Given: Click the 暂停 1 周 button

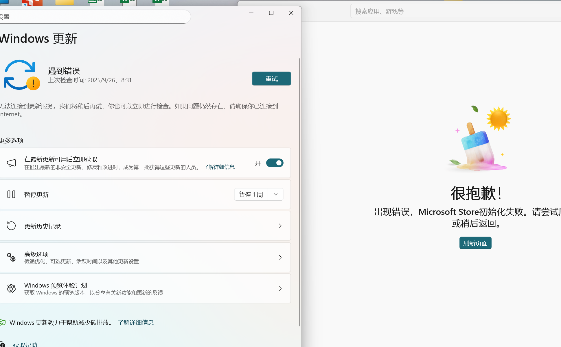Looking at the screenshot, I should pyautogui.click(x=251, y=194).
